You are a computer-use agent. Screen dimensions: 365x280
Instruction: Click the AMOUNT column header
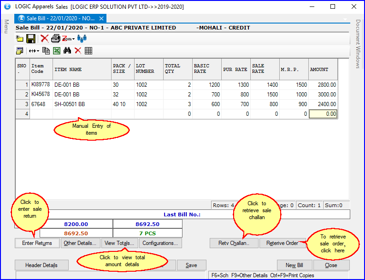323,69
